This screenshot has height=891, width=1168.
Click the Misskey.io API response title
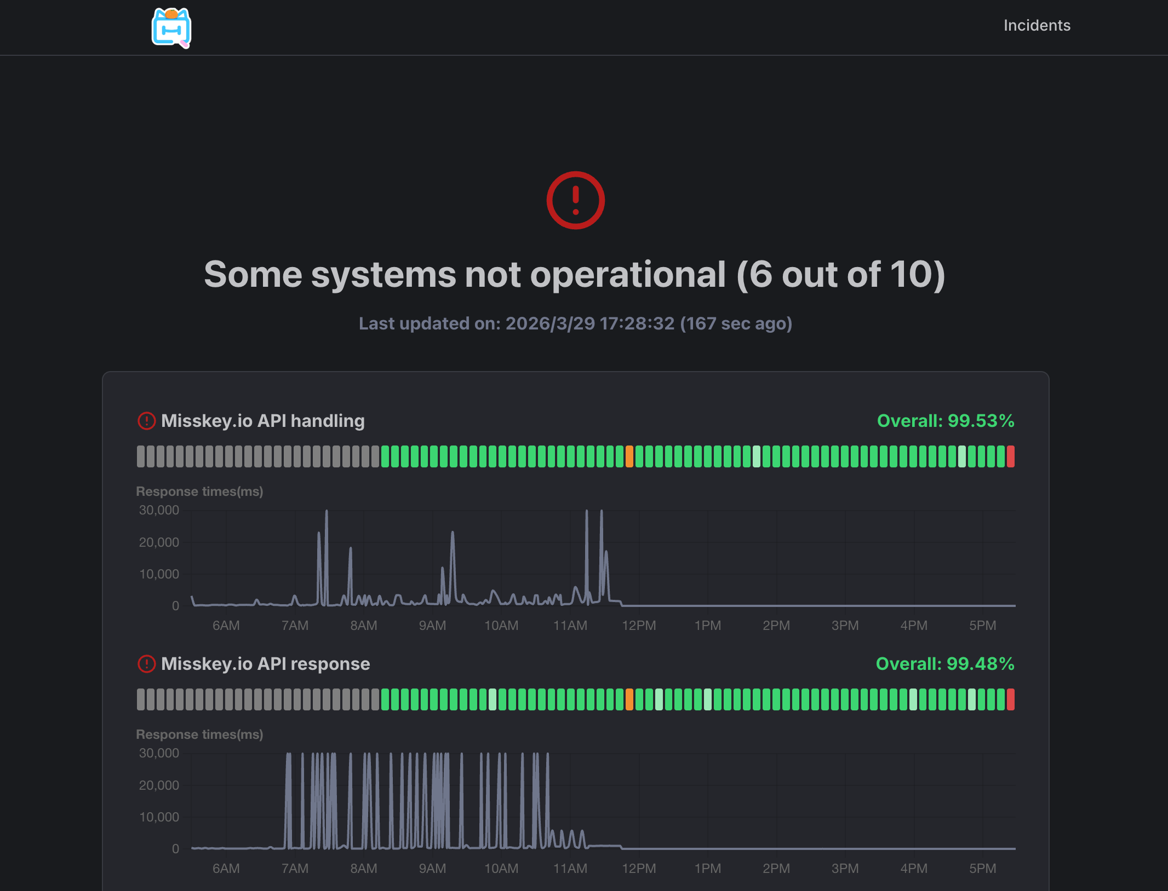point(265,664)
